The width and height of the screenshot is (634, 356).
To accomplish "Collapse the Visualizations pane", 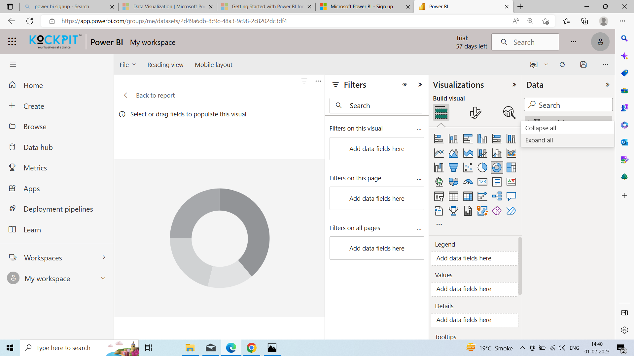I will click(514, 85).
